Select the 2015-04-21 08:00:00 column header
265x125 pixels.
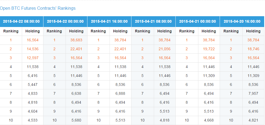pyautogui.click(x=153, y=22)
